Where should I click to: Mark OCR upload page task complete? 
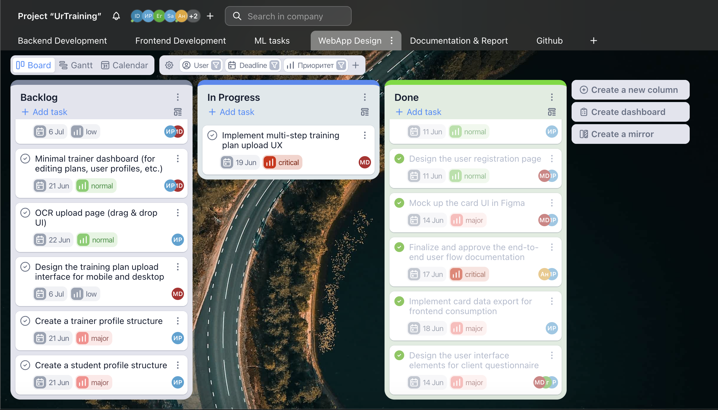25,213
